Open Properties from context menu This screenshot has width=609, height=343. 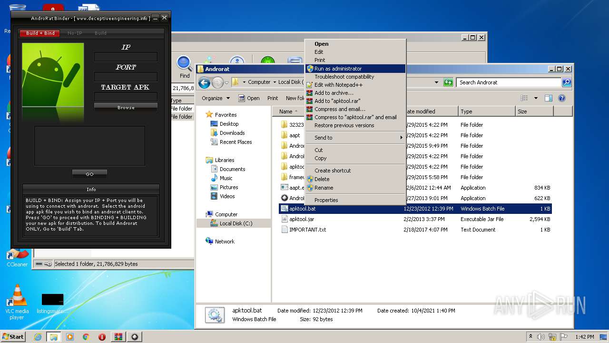[355, 200]
